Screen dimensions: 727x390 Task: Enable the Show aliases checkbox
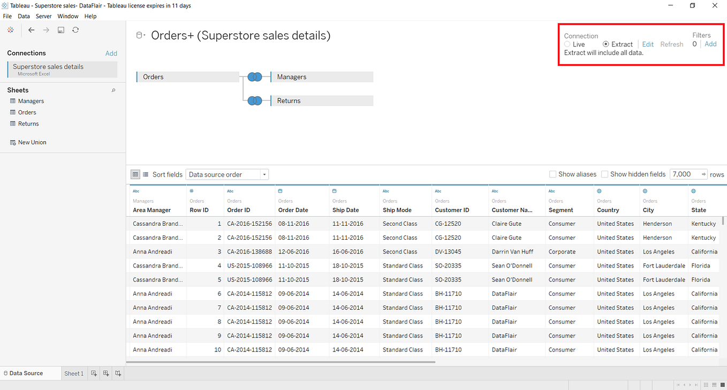tap(553, 174)
